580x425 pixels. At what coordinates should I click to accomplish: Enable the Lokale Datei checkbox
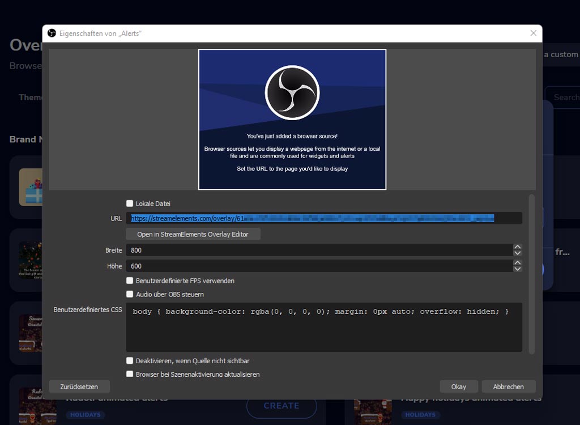130,203
